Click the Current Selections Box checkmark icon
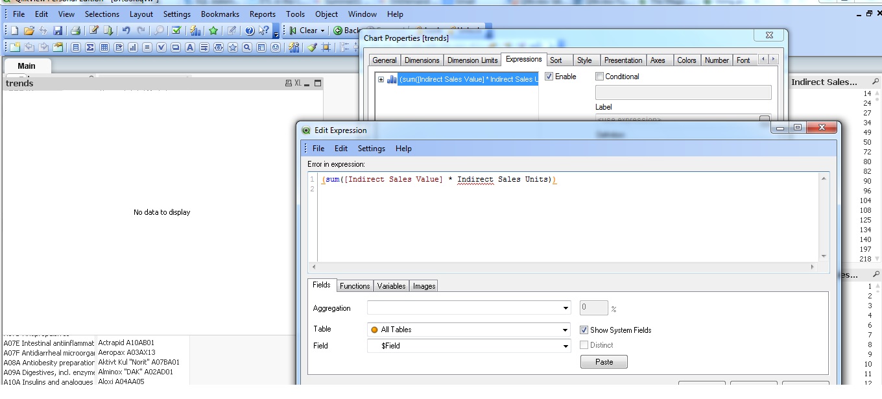The image size is (882, 399). click(161, 47)
